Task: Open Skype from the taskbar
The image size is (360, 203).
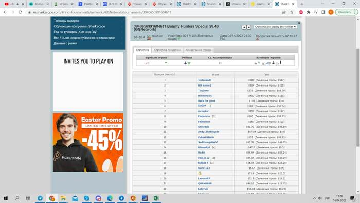Action: click(x=86, y=198)
